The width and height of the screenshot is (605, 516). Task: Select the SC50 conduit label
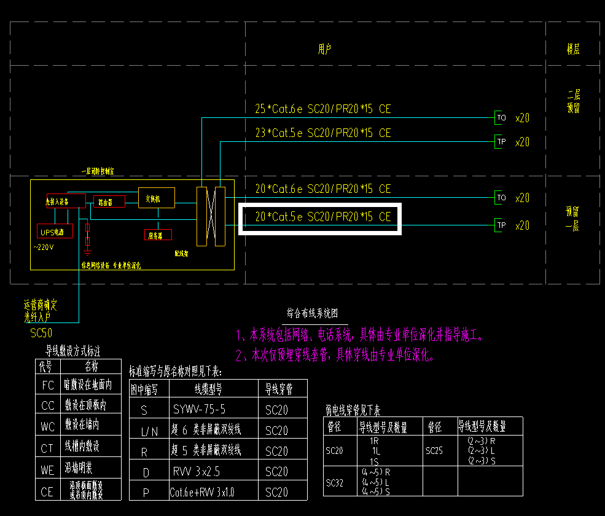pyautogui.click(x=41, y=333)
